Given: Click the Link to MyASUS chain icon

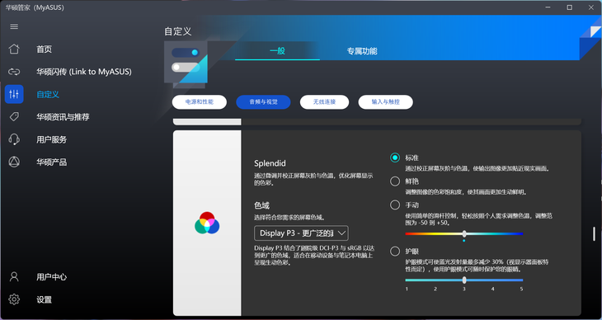Looking at the screenshot, I should coord(14,72).
